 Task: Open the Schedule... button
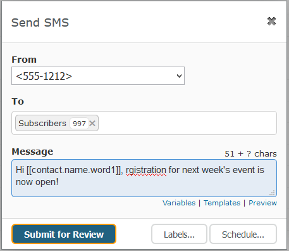click(x=243, y=234)
